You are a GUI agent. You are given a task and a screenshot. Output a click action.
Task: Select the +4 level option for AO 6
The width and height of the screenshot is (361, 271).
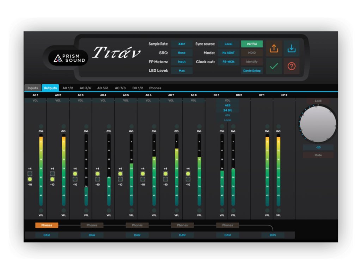[143, 174]
